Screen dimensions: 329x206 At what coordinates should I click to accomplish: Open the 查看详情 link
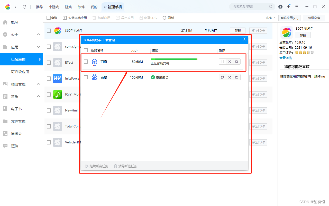[286, 58]
